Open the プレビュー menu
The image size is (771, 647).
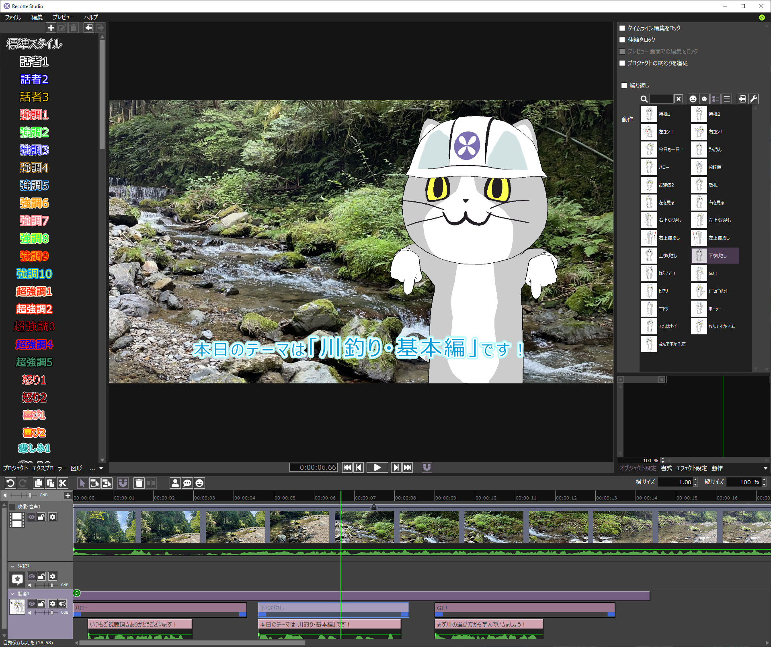(63, 17)
